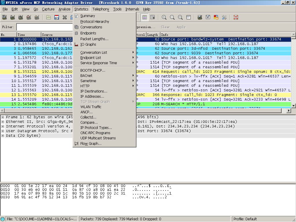Viewport: 296px width, 222px height.
Task: Click the Apply filter button
Action: [181, 27]
